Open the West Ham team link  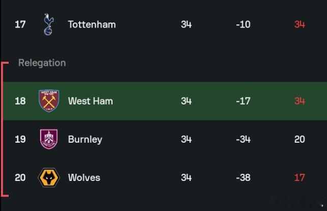coord(91,101)
